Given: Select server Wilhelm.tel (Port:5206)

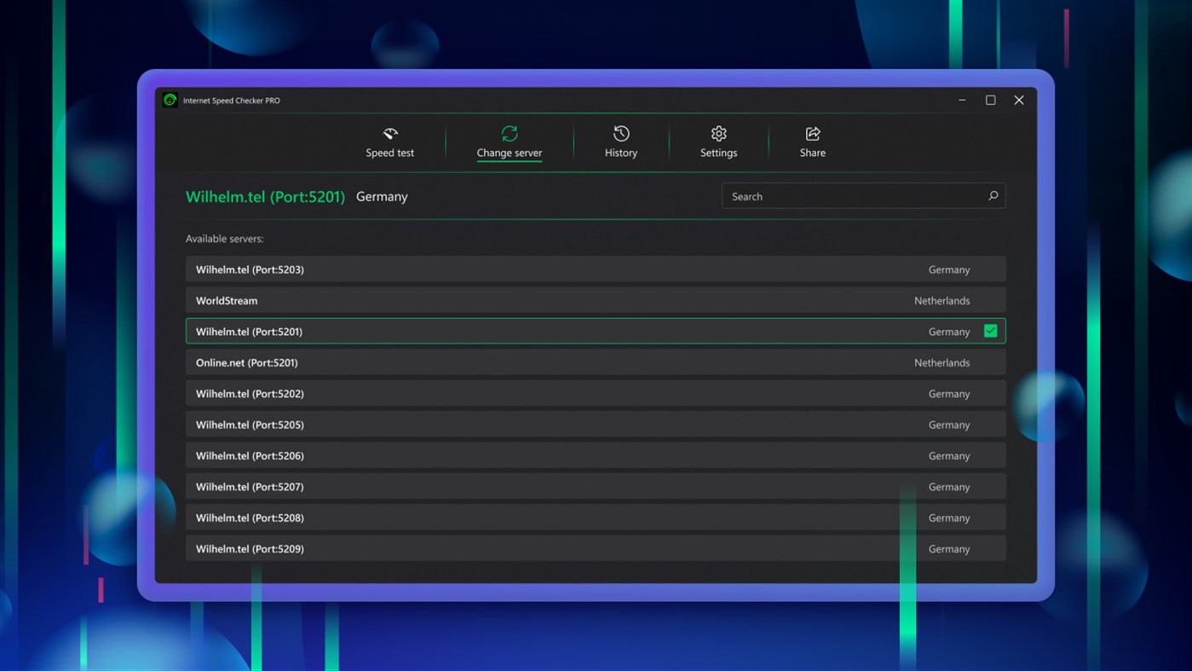Looking at the screenshot, I should pos(596,455).
